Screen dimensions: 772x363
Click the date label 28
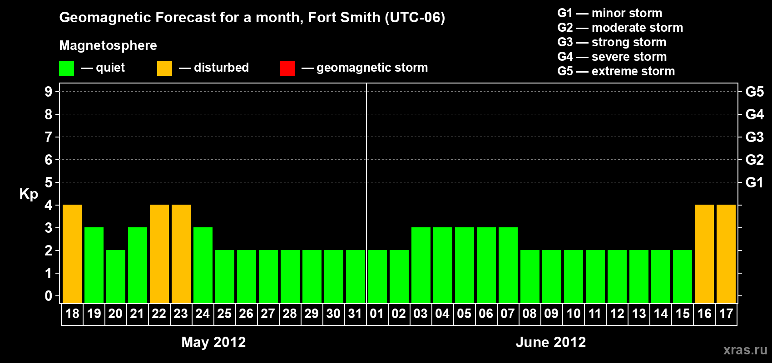pyautogui.click(x=290, y=314)
